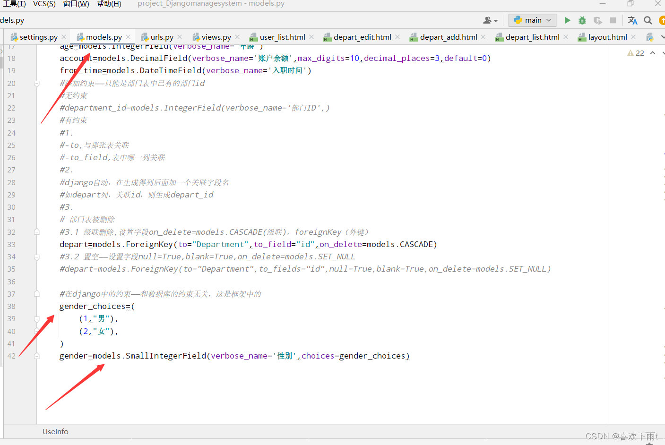665x445 pixels.
Task: Close the settings.py tab
Action: (64, 37)
